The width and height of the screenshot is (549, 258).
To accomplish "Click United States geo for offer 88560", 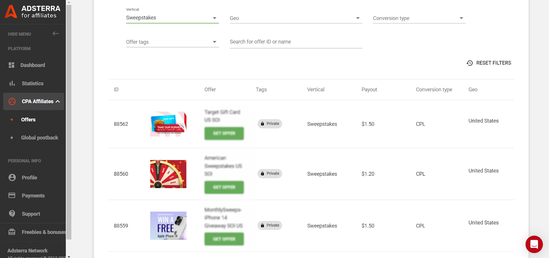I will coord(483,171).
